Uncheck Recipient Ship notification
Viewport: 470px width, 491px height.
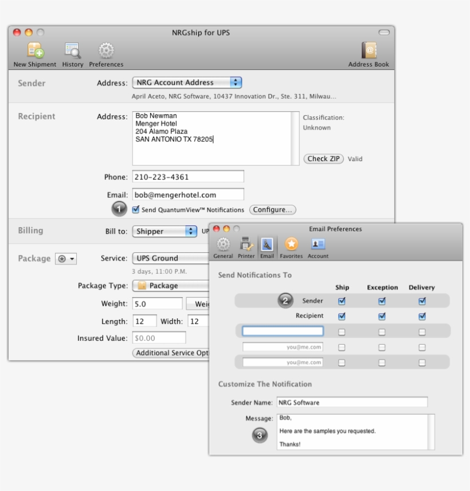click(342, 316)
